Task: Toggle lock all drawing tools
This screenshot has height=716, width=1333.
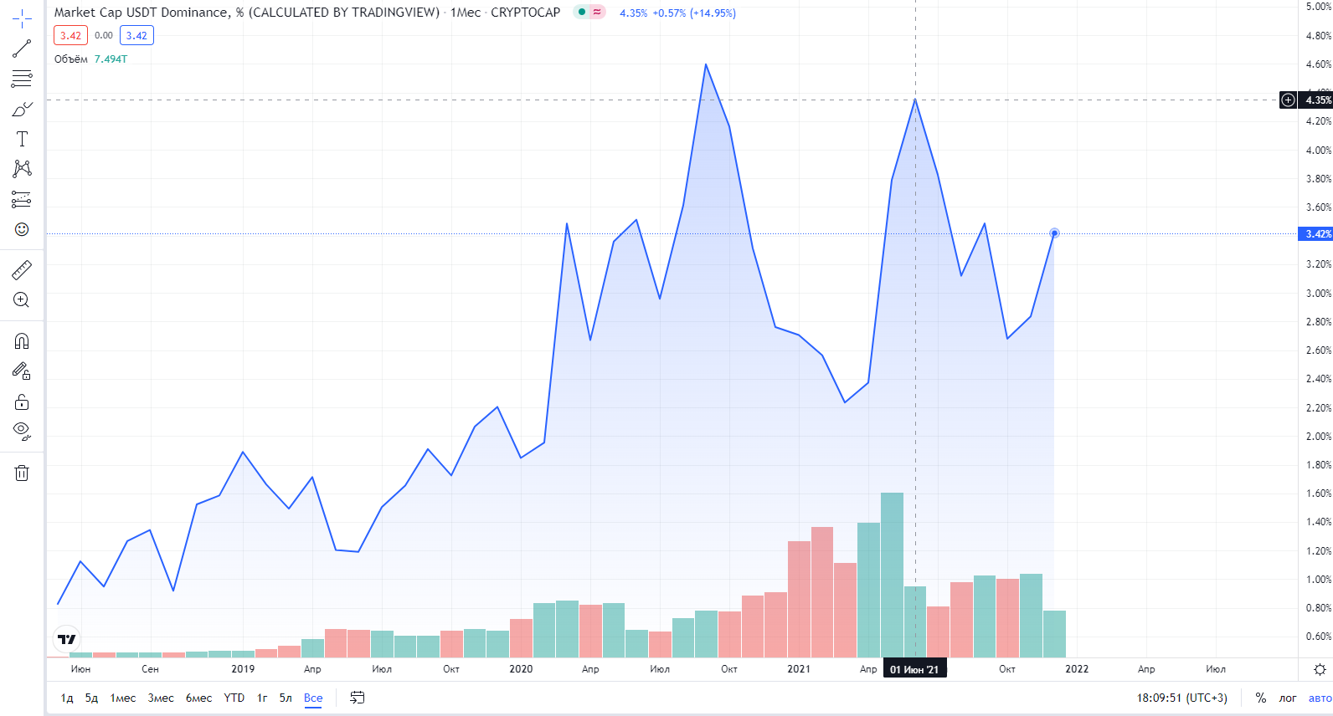Action: pyautogui.click(x=22, y=401)
